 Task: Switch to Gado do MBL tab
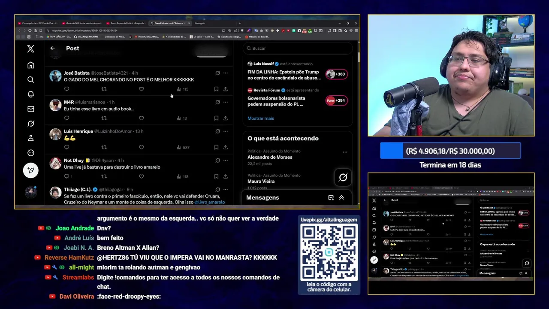click(x=81, y=23)
